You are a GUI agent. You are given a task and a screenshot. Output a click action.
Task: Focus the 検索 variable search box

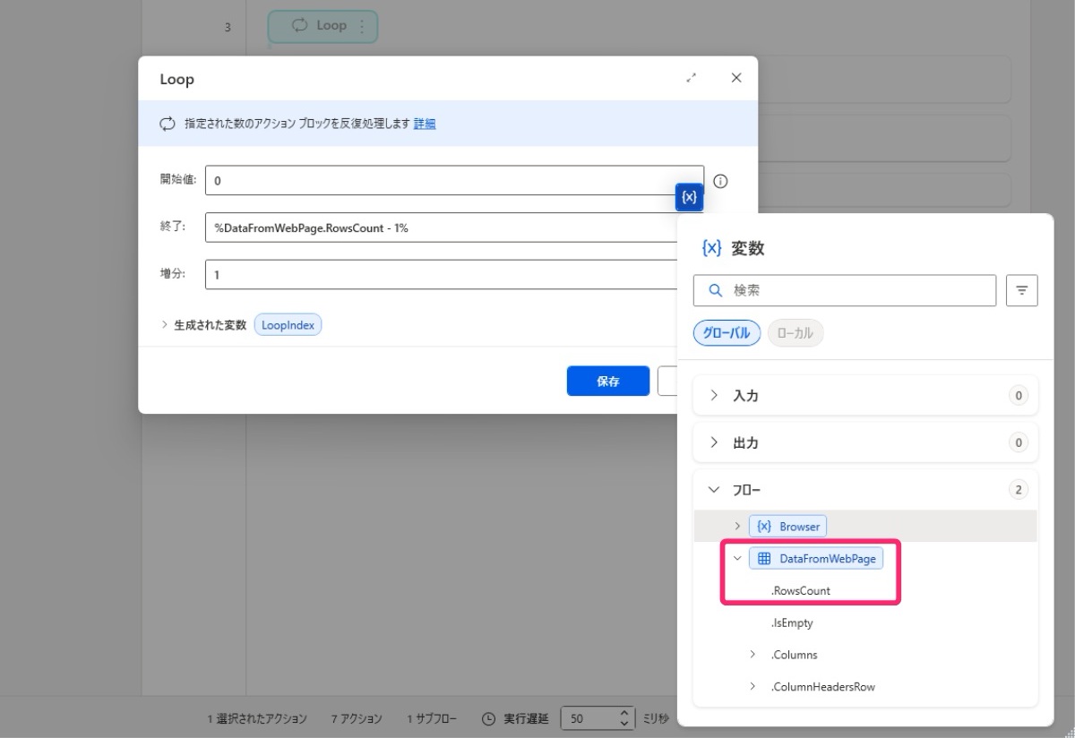845,290
